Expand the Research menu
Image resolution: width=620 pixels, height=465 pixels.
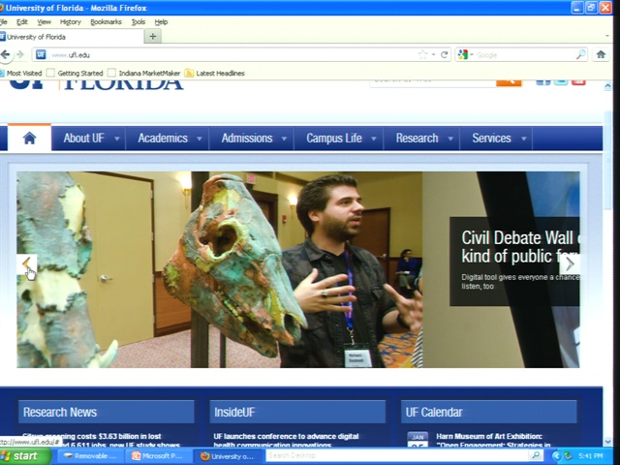point(422,139)
